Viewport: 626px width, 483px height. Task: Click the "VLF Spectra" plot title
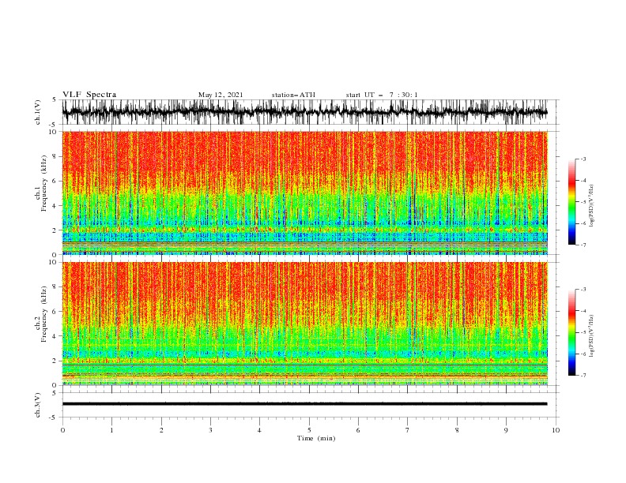89,95
